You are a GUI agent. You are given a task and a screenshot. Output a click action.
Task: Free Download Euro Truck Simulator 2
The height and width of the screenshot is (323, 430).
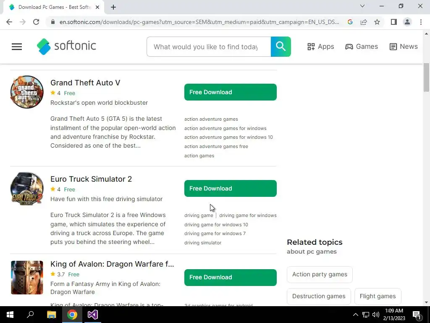231,188
